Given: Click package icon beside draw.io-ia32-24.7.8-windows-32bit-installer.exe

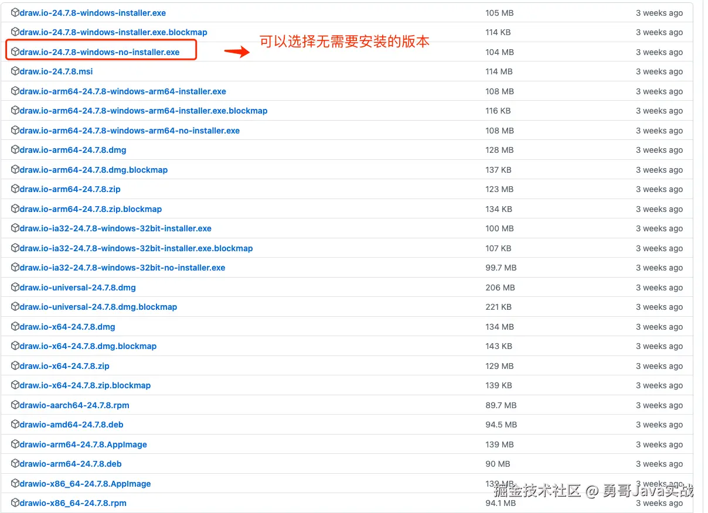Looking at the screenshot, I should tap(15, 228).
